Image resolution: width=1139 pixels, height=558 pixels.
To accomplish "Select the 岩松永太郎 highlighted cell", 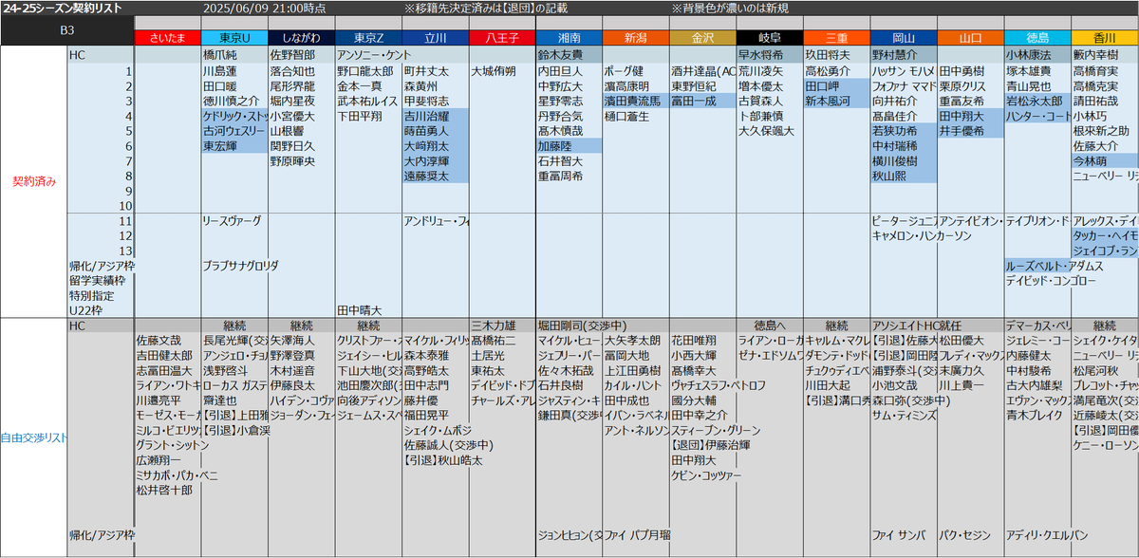I will [x=1036, y=101].
